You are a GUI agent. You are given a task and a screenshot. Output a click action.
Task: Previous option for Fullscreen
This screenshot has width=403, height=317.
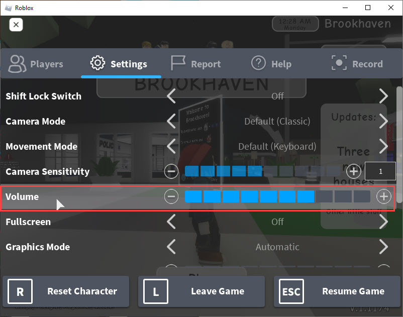point(171,222)
